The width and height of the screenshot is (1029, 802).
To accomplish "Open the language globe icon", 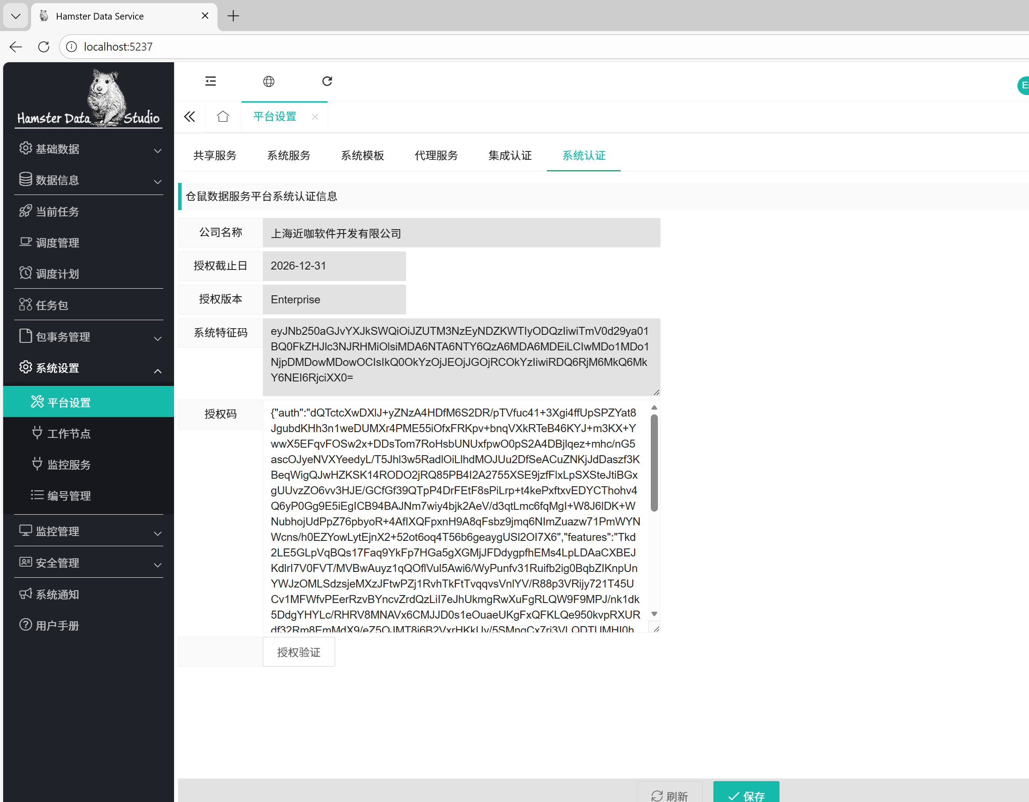I will (269, 82).
